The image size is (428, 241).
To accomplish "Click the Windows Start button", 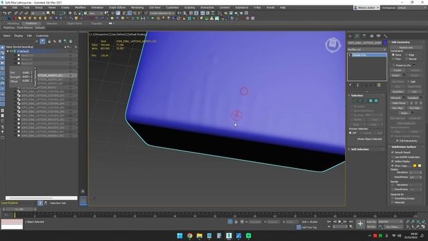I will 180,236.
